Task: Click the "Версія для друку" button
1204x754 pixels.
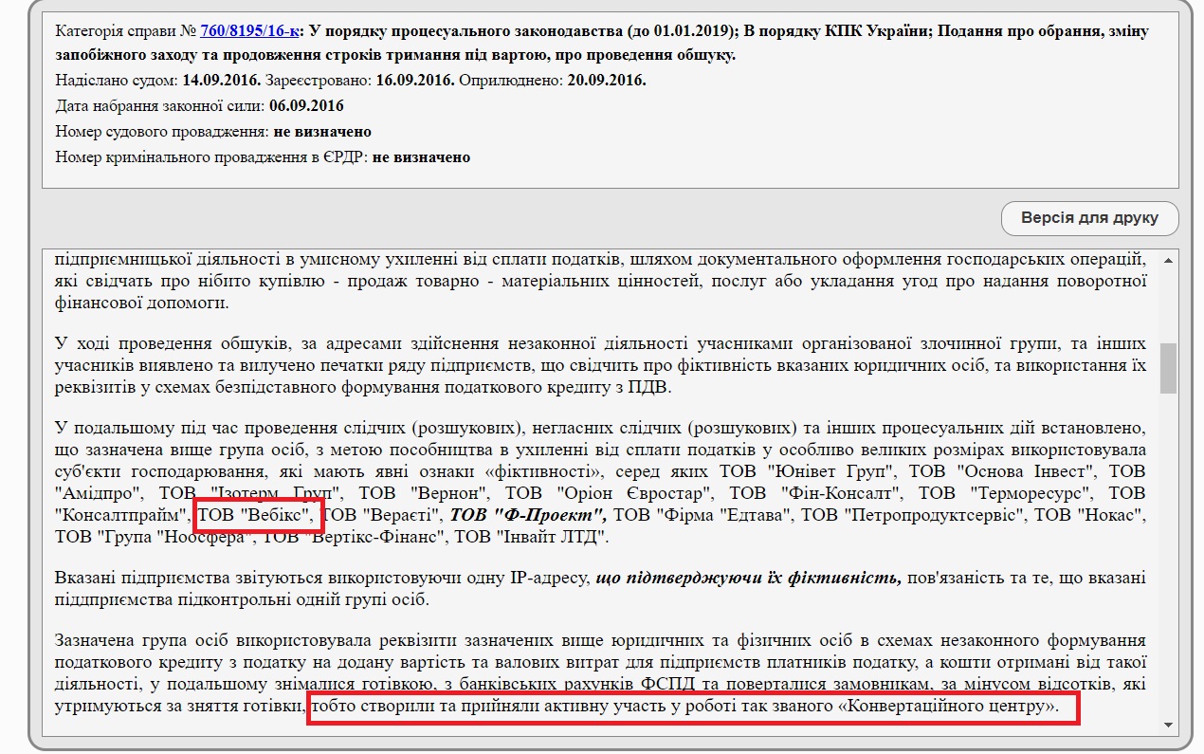Action: click(1089, 217)
